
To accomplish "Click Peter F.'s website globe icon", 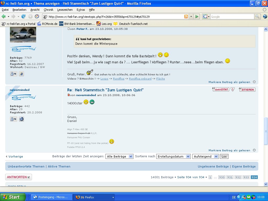I will point(21,74).
